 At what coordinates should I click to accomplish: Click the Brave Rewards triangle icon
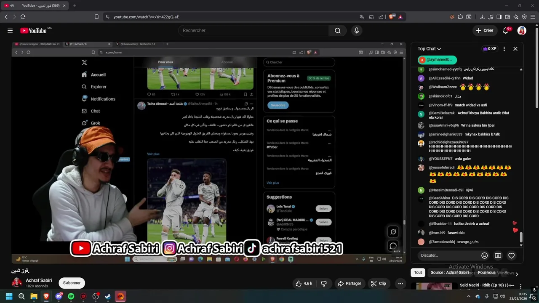click(x=400, y=17)
